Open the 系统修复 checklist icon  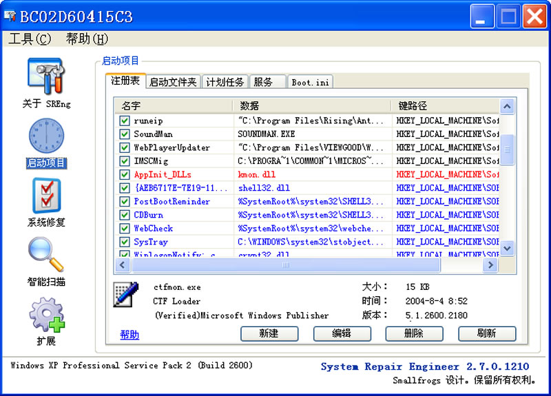[x=46, y=196]
